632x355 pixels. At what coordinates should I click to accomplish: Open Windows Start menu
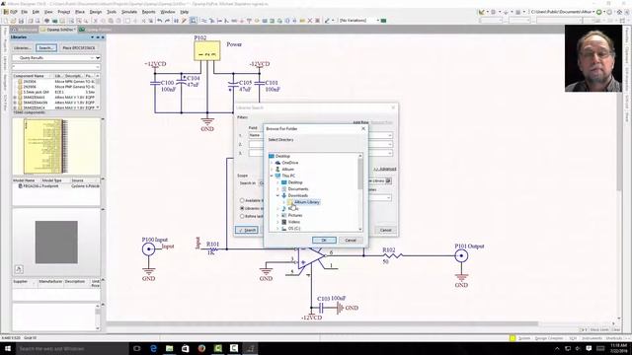point(8,348)
